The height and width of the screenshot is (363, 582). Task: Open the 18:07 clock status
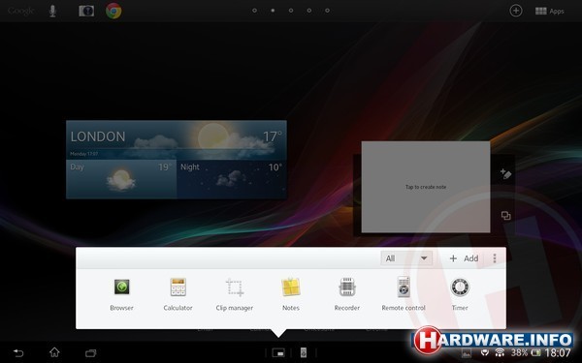tap(559, 352)
